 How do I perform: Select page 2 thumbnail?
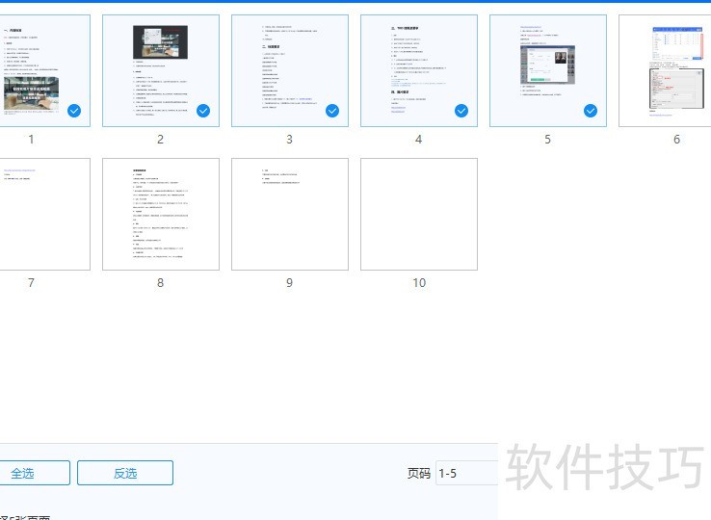coord(161,70)
